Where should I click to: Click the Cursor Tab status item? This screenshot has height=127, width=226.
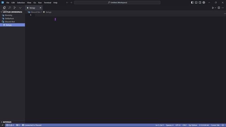[x=215, y=125]
